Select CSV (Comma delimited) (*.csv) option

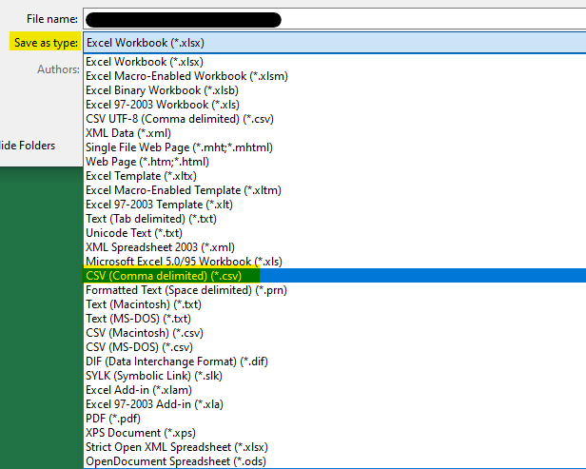[x=162, y=276]
